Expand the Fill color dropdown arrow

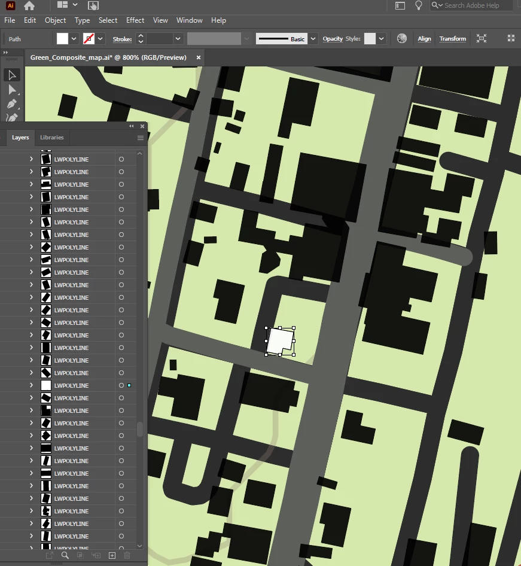tap(74, 39)
